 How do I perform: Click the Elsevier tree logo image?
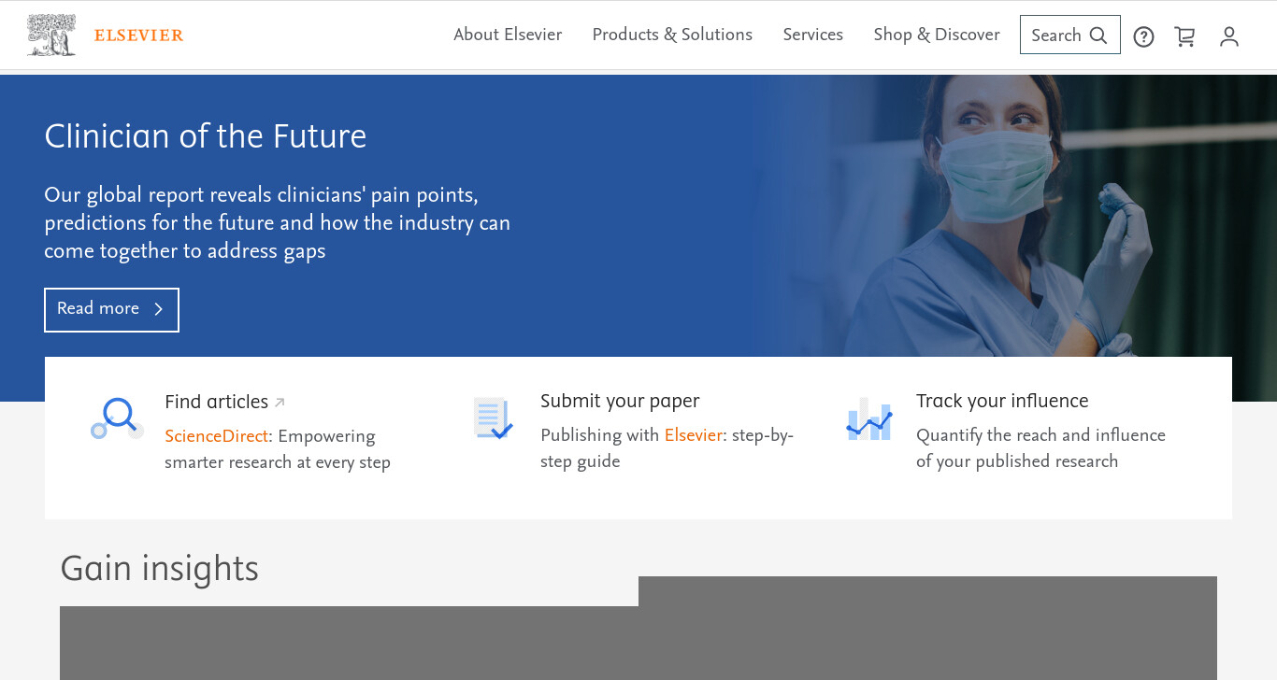pos(51,35)
